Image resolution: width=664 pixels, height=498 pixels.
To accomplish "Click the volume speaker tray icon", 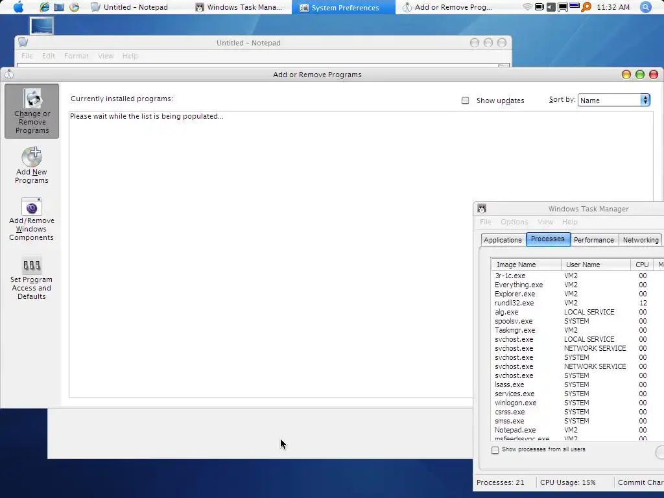I will [x=551, y=7].
